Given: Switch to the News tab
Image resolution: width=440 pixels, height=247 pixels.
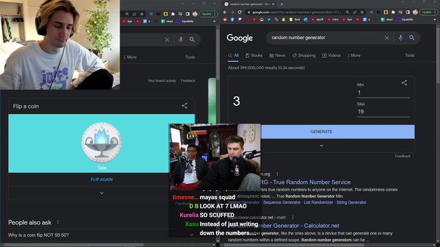Looking at the screenshot, I should 278,56.
